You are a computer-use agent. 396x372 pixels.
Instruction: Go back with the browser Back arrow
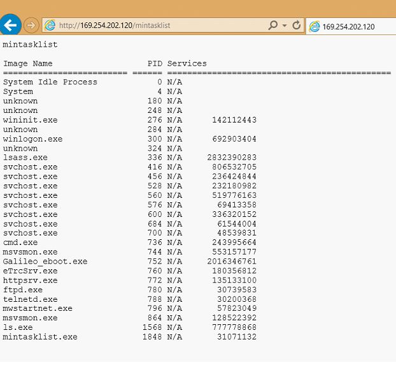[10, 25]
